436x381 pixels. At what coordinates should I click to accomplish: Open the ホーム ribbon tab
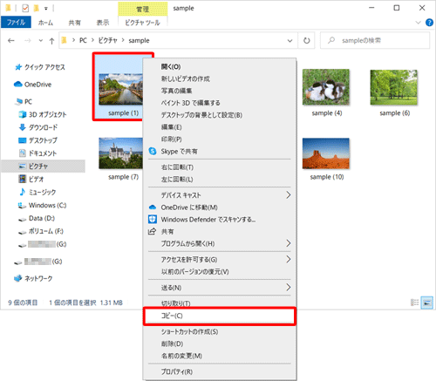click(x=45, y=23)
